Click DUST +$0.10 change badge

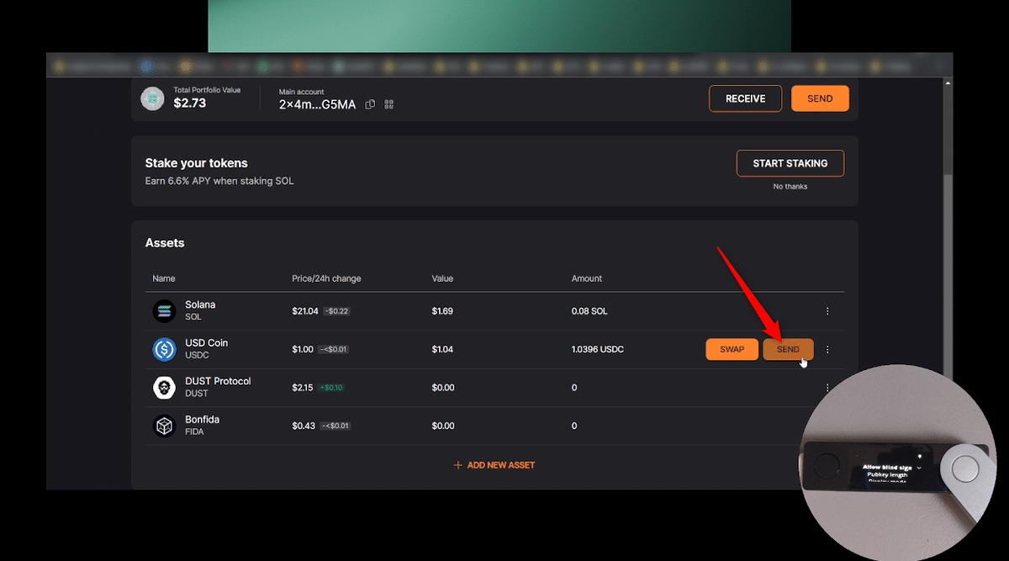(332, 388)
